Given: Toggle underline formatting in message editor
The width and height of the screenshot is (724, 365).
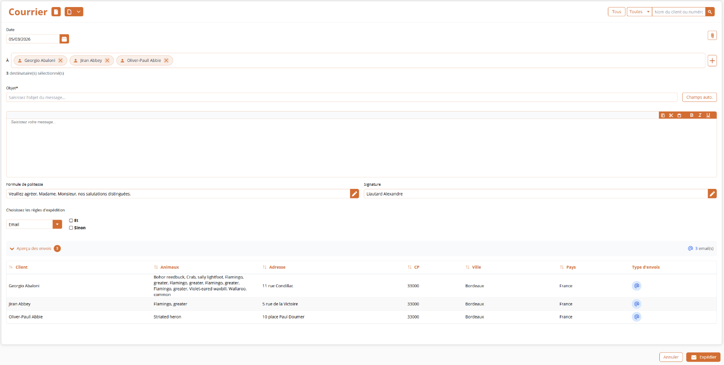Looking at the screenshot, I should pyautogui.click(x=708, y=116).
